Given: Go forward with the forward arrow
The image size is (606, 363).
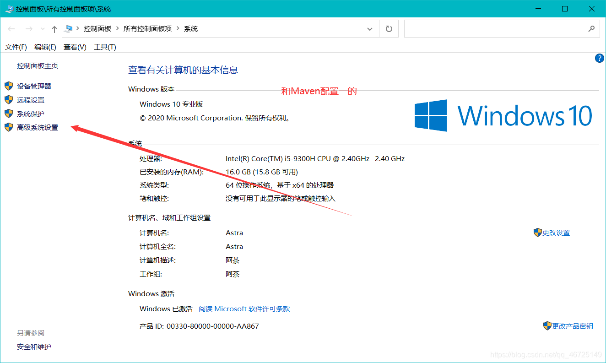Looking at the screenshot, I should coord(28,29).
